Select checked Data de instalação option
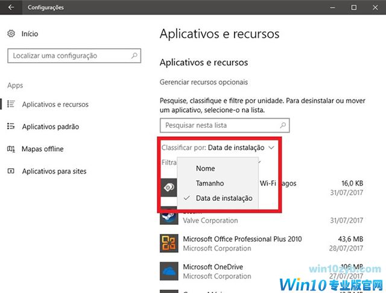386x293 pixels. (218, 198)
